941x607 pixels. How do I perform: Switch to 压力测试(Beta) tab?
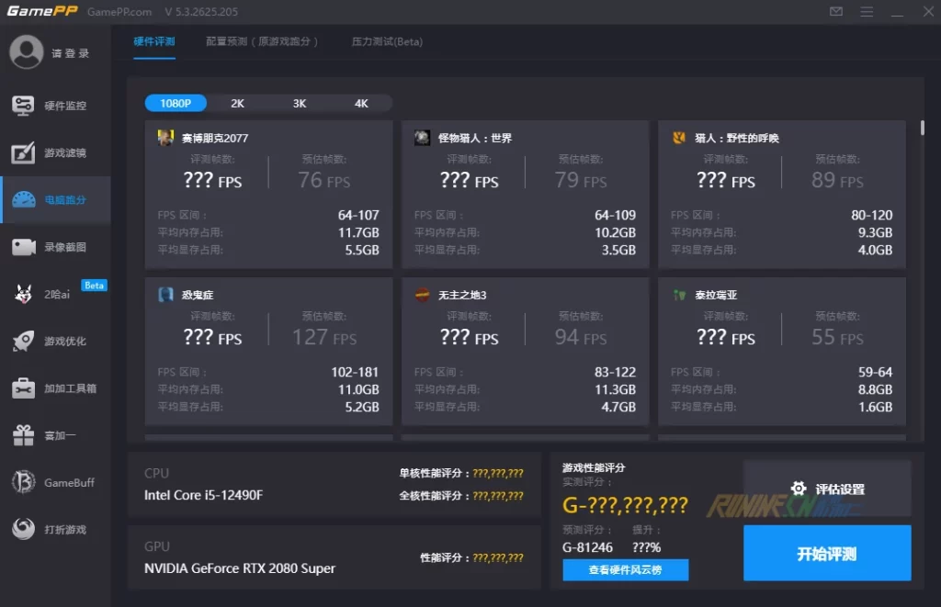point(387,42)
